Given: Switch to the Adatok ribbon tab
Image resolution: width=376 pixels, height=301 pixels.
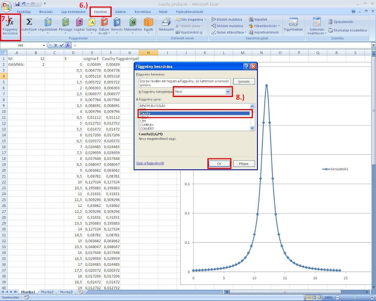Looking at the screenshot, I should click(120, 12).
